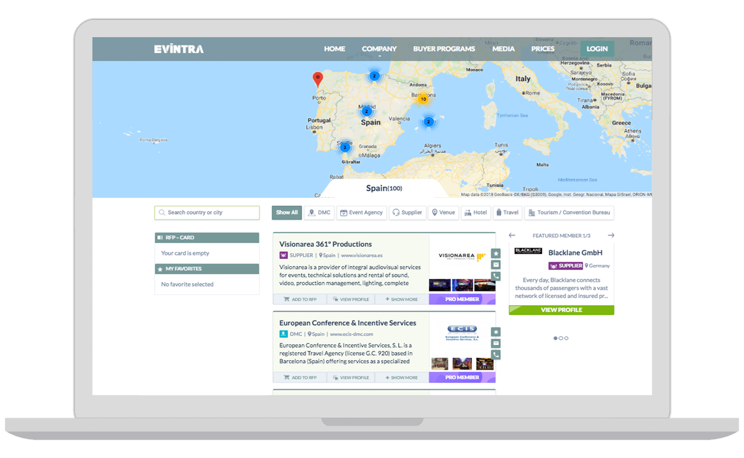Select the second featured carousel dot
This screenshot has height=458, width=744.
(x=561, y=338)
